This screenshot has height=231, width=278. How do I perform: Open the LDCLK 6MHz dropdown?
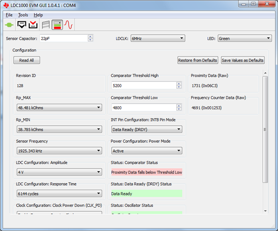pos(158,38)
